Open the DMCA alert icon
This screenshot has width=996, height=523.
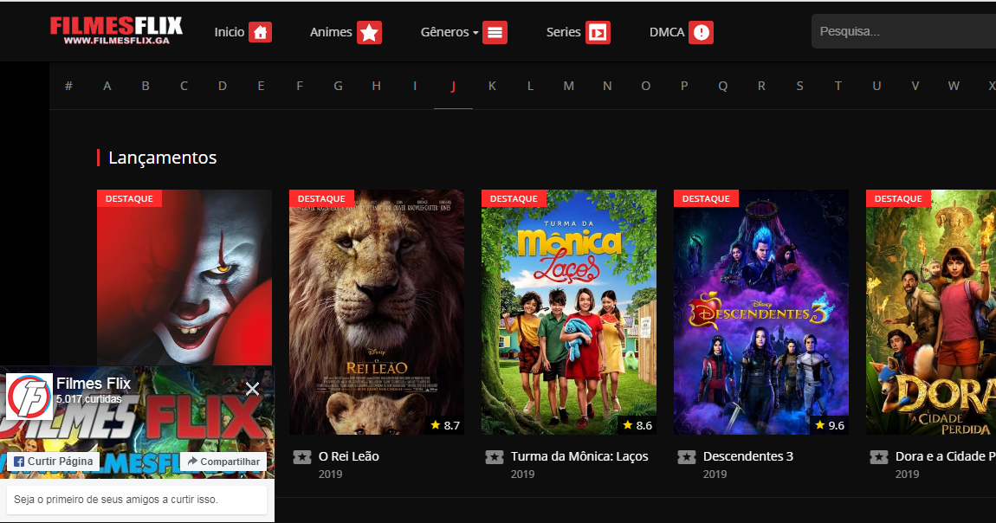coord(702,32)
